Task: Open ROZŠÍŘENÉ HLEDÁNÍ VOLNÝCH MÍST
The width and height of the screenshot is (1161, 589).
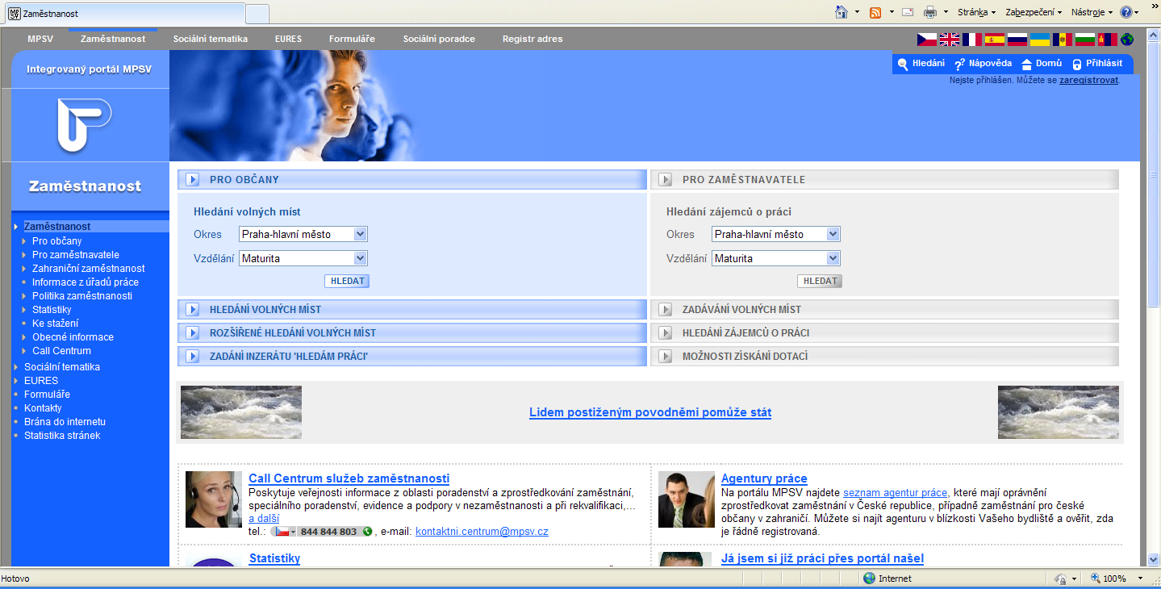Action: [x=412, y=332]
